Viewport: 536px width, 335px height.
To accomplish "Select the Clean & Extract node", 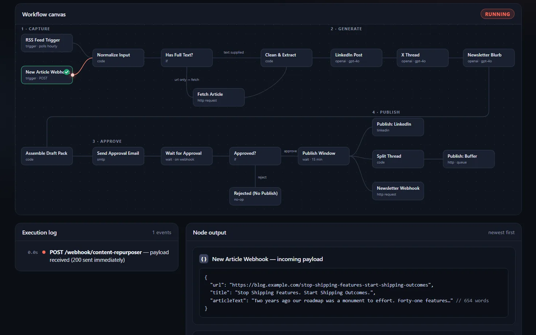I will tap(287, 58).
